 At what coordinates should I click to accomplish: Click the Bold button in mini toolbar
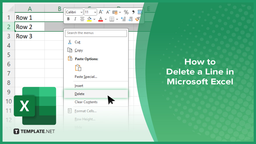(x=68, y=19)
